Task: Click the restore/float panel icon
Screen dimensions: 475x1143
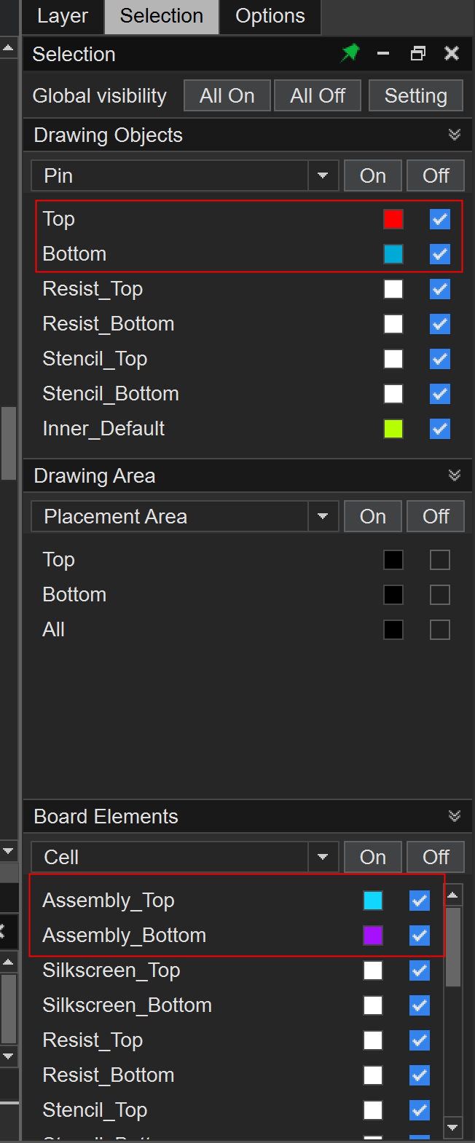Action: (418, 53)
